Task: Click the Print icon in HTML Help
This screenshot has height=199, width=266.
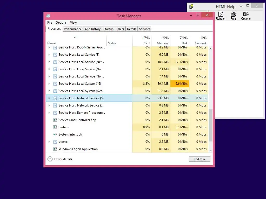Action: point(233,14)
